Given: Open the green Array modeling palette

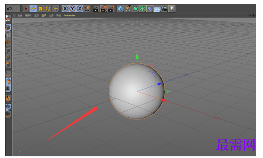Looking at the screenshot, I should pyautogui.click(x=142, y=8).
